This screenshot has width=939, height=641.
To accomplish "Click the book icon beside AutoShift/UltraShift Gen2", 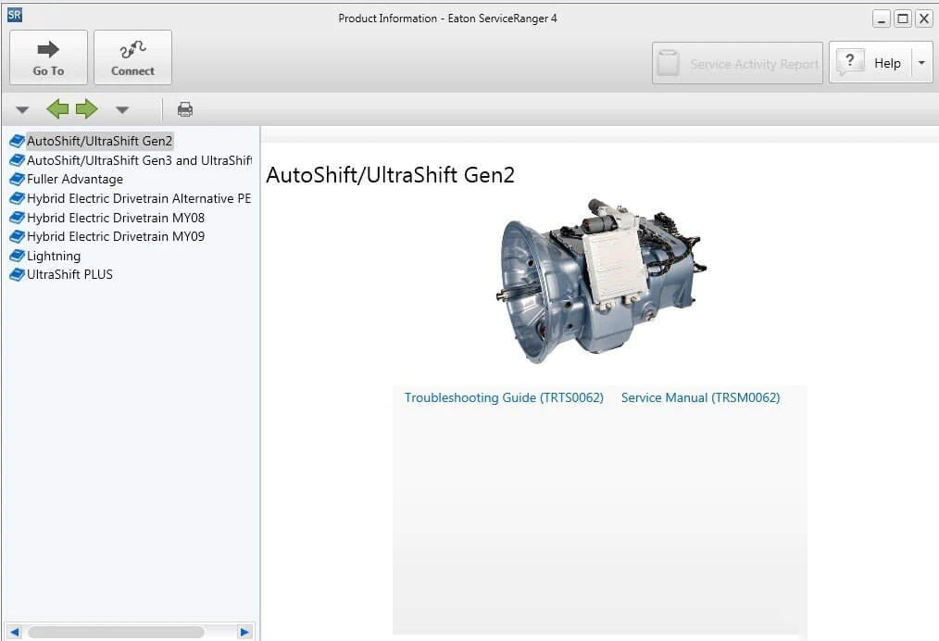I will tap(17, 142).
